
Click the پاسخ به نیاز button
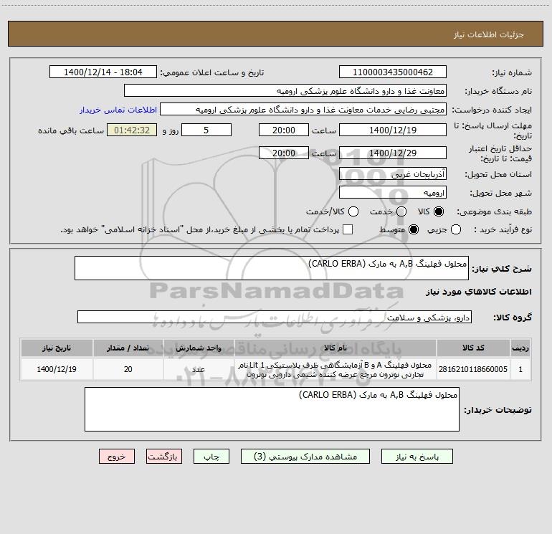click(417, 457)
